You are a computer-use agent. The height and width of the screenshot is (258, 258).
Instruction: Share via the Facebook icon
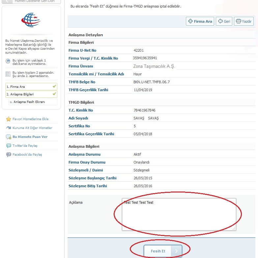(9, 155)
